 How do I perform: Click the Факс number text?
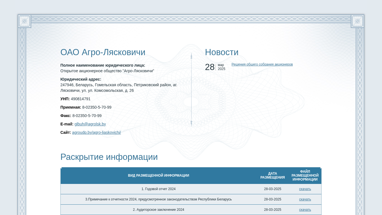[x=87, y=116]
